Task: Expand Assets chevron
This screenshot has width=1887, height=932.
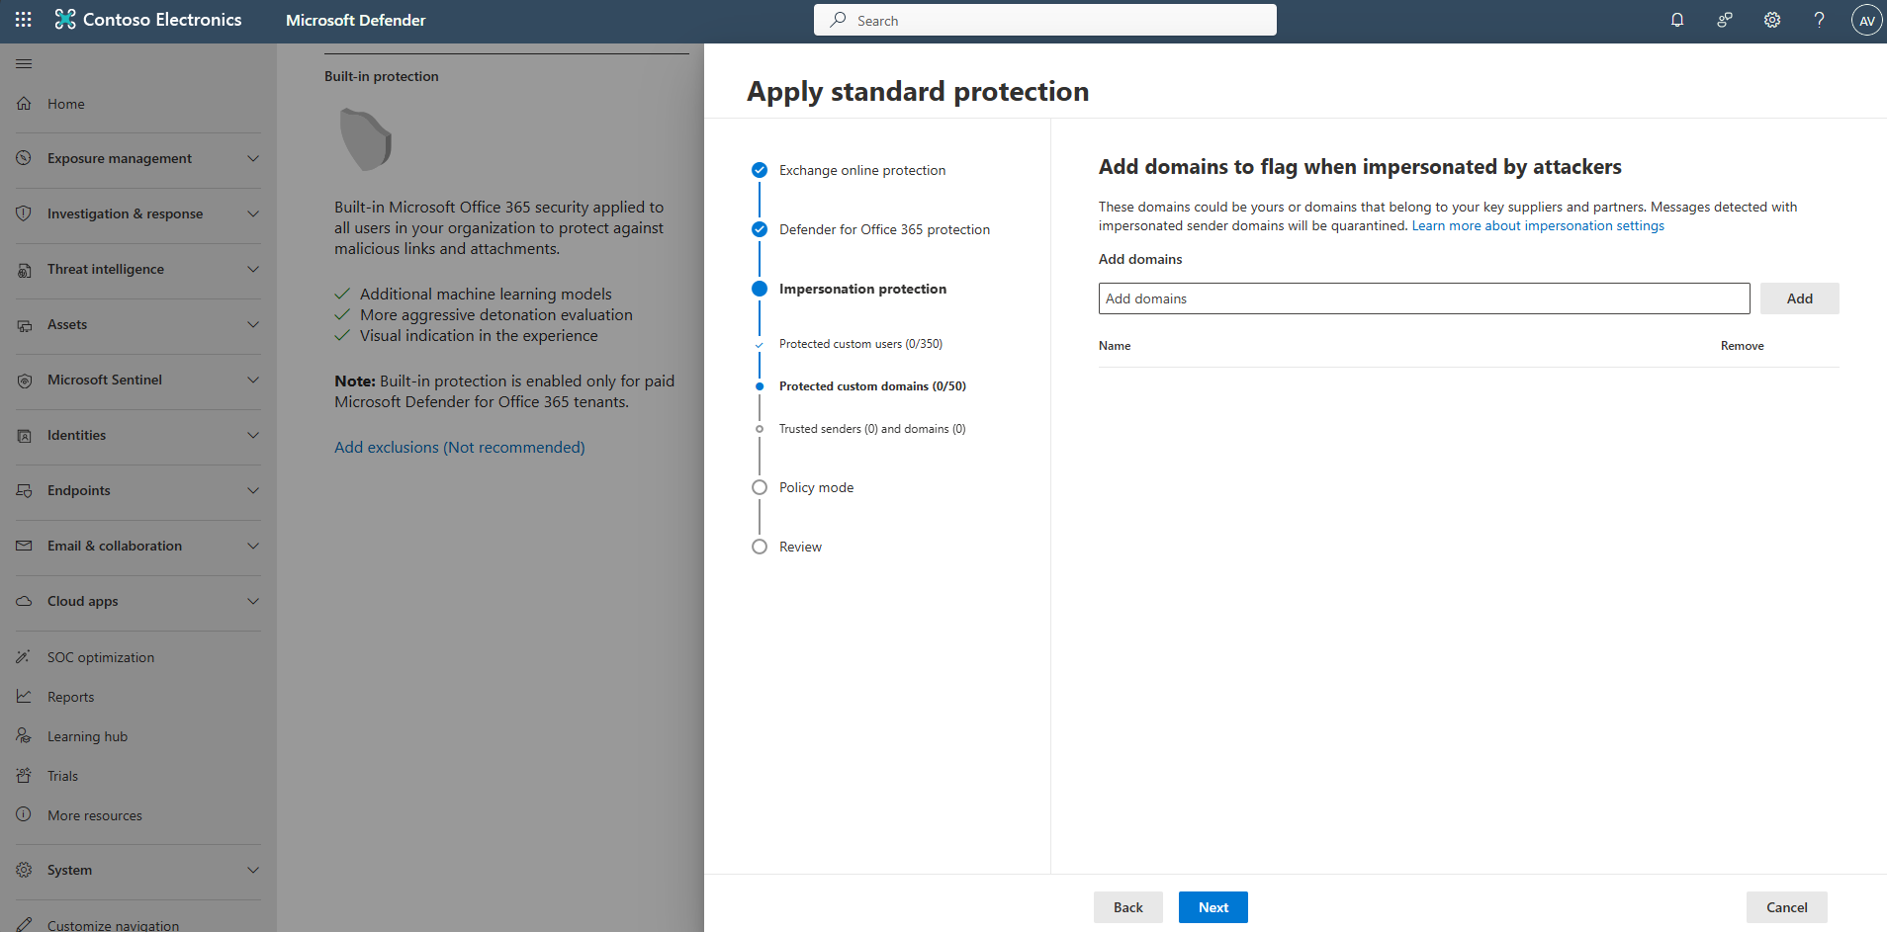Action: (x=253, y=324)
